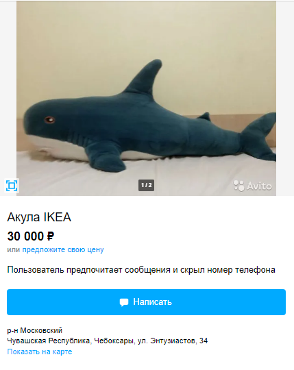
Task: Click the Акула IKEA listing title
Action: [x=39, y=217]
